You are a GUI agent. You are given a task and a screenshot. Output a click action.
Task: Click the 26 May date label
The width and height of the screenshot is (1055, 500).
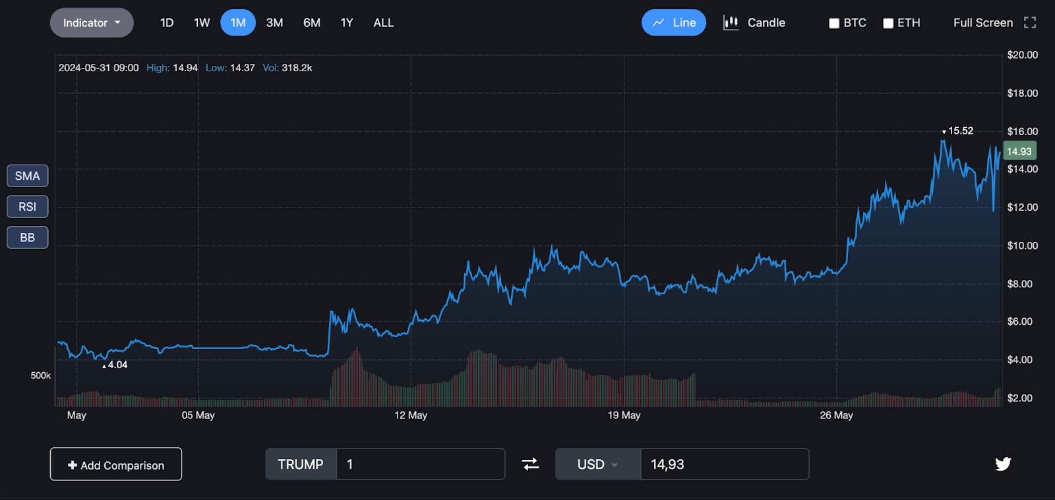point(836,416)
